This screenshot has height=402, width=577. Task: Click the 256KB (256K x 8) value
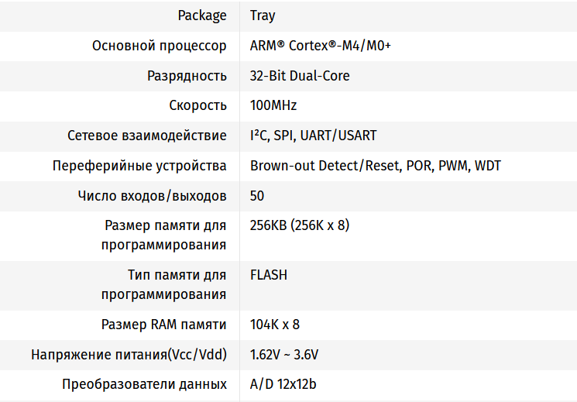click(300, 225)
